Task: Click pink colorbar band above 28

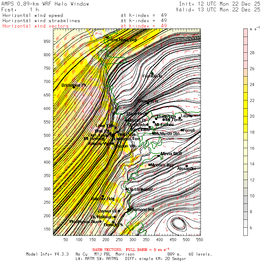Action: 245,41
